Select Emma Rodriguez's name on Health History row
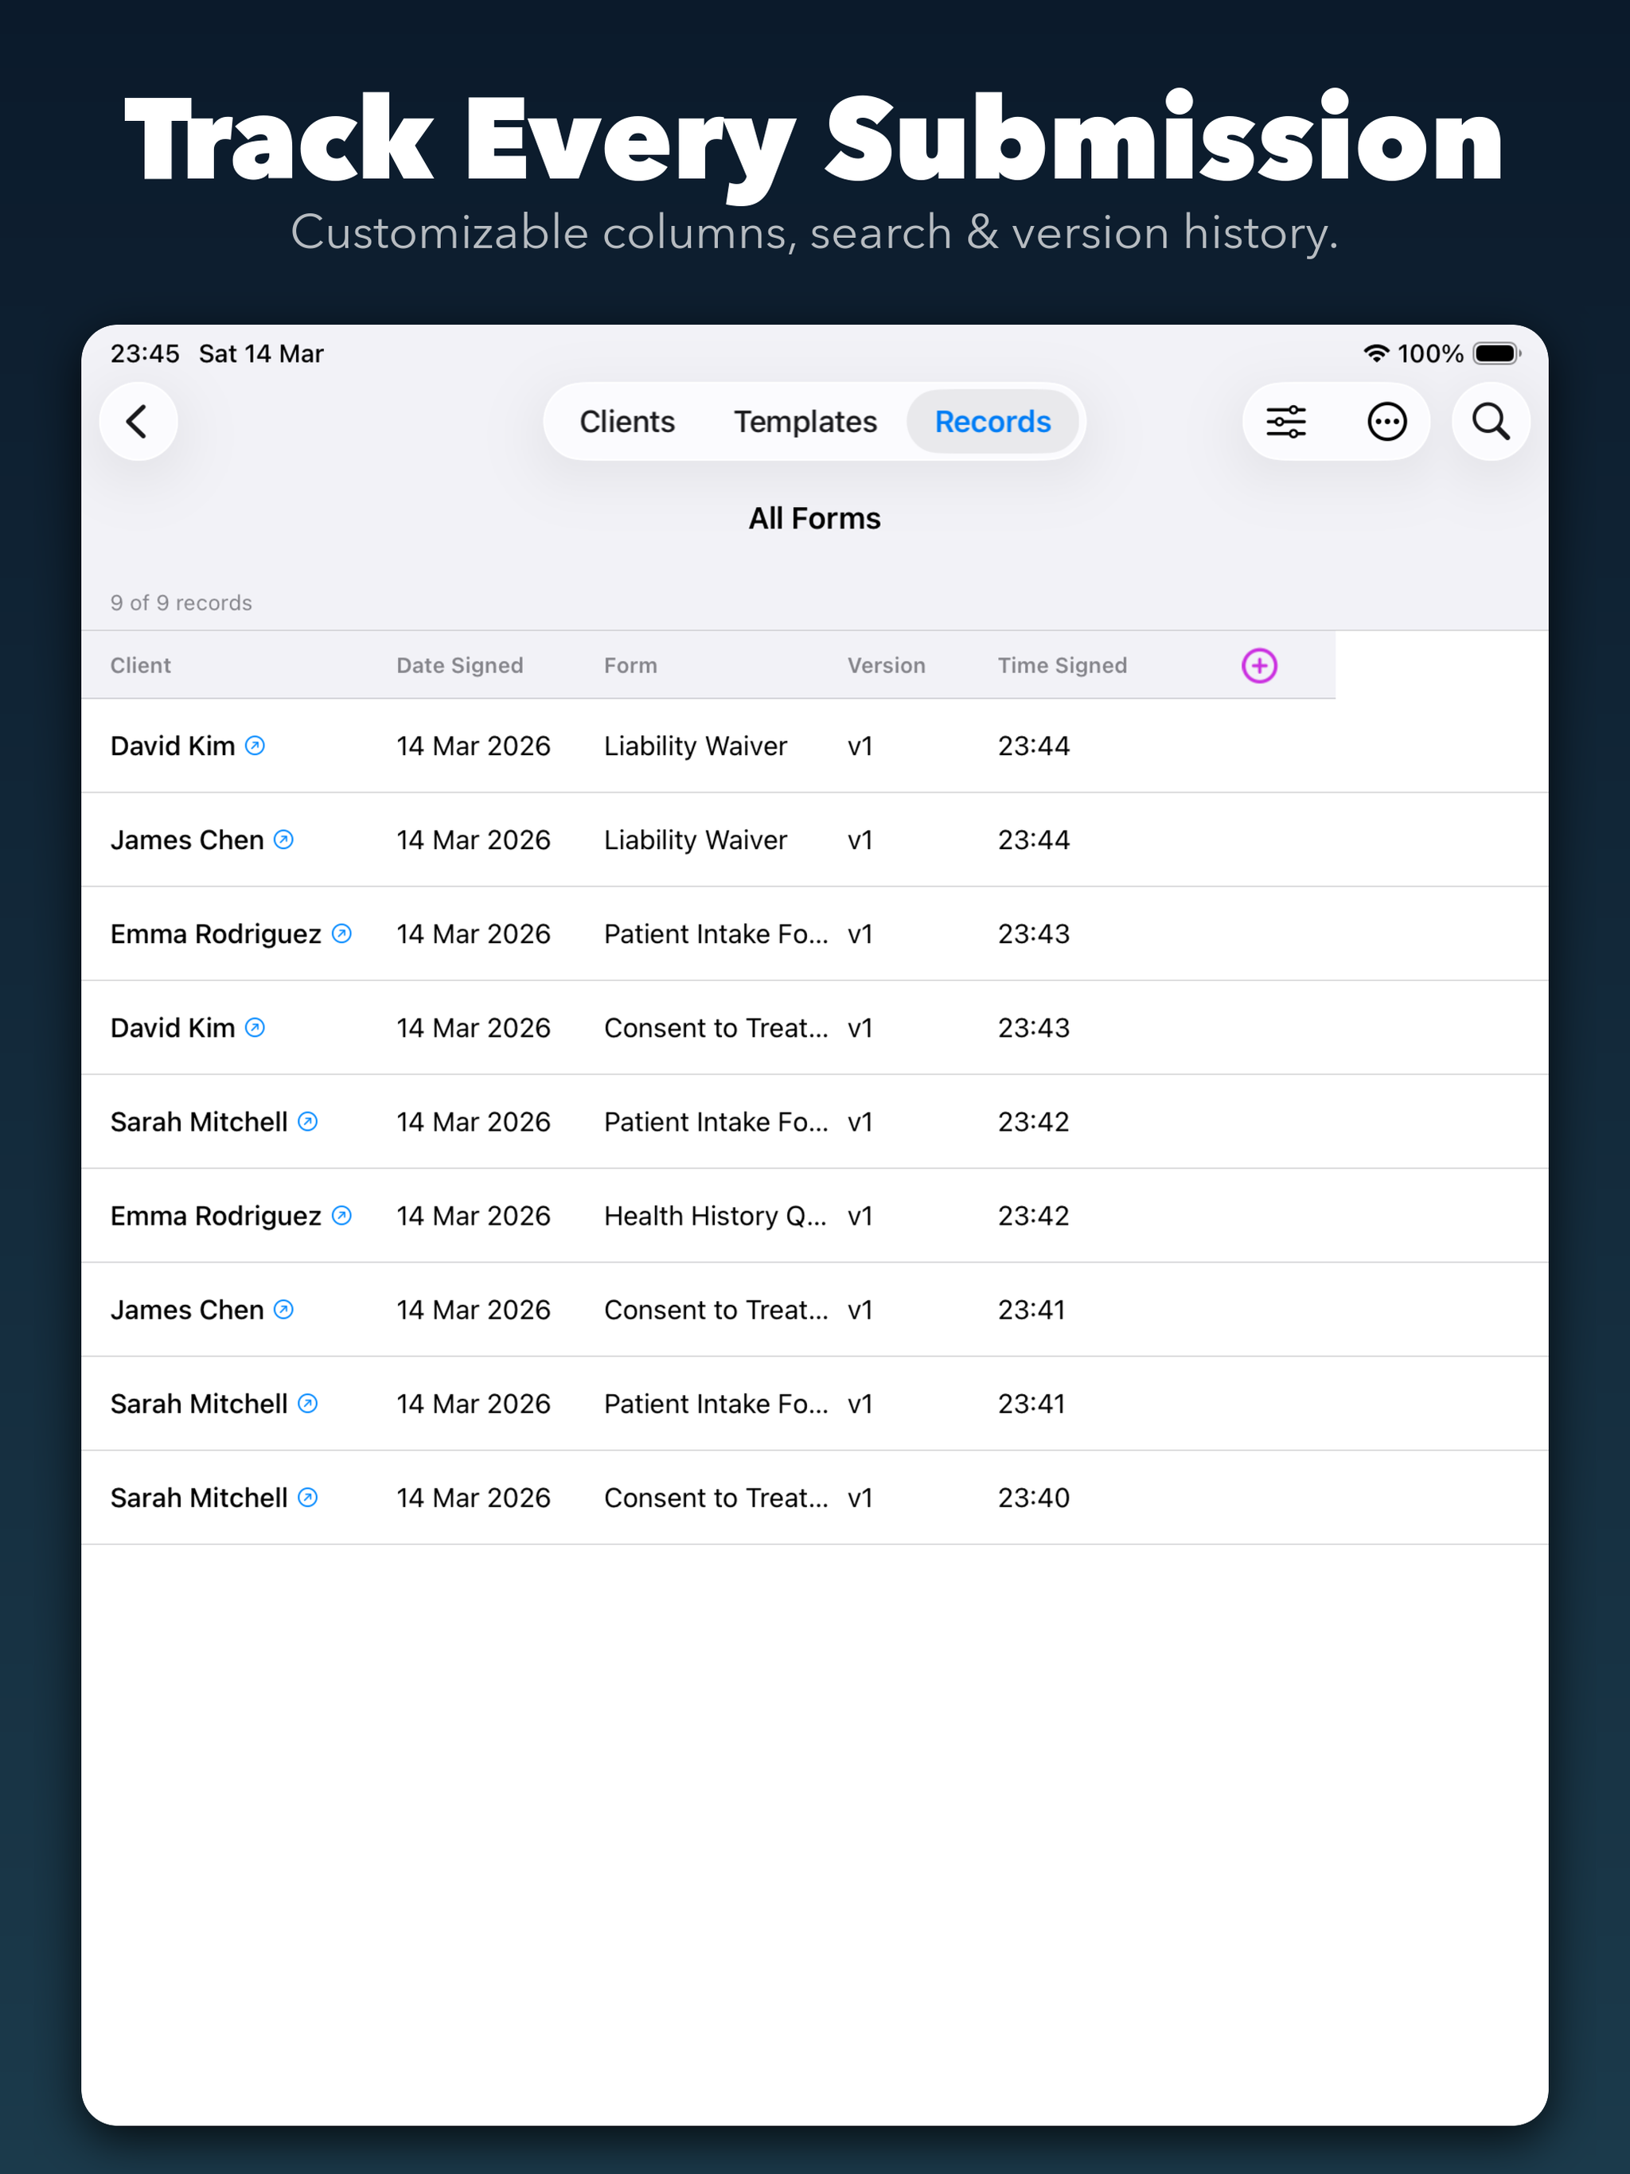1630x2174 pixels. 216,1216
